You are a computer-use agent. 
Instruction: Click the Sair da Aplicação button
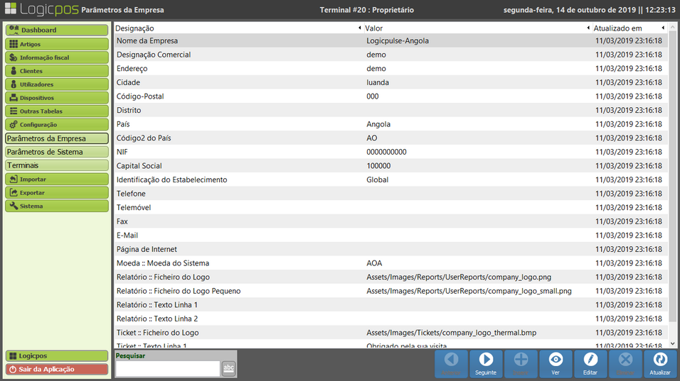pyautogui.click(x=57, y=369)
